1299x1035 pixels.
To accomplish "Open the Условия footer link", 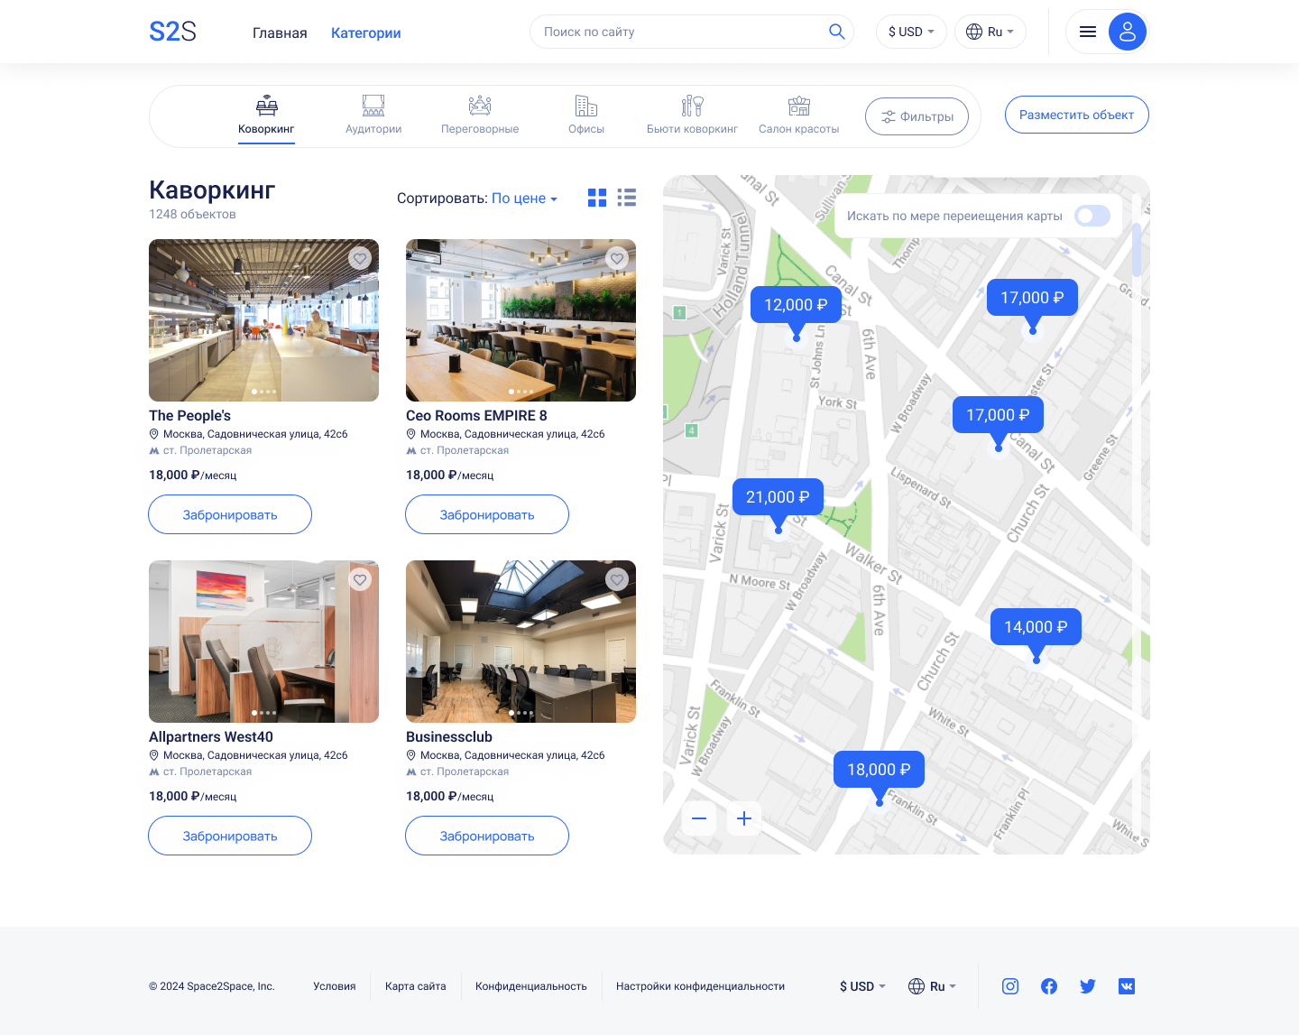I will (x=335, y=986).
